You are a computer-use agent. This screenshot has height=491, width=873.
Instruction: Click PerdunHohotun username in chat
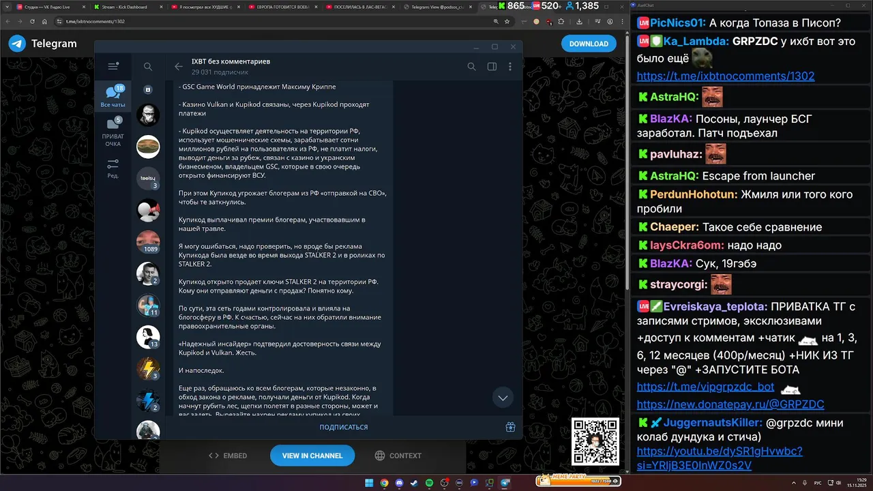(694, 194)
